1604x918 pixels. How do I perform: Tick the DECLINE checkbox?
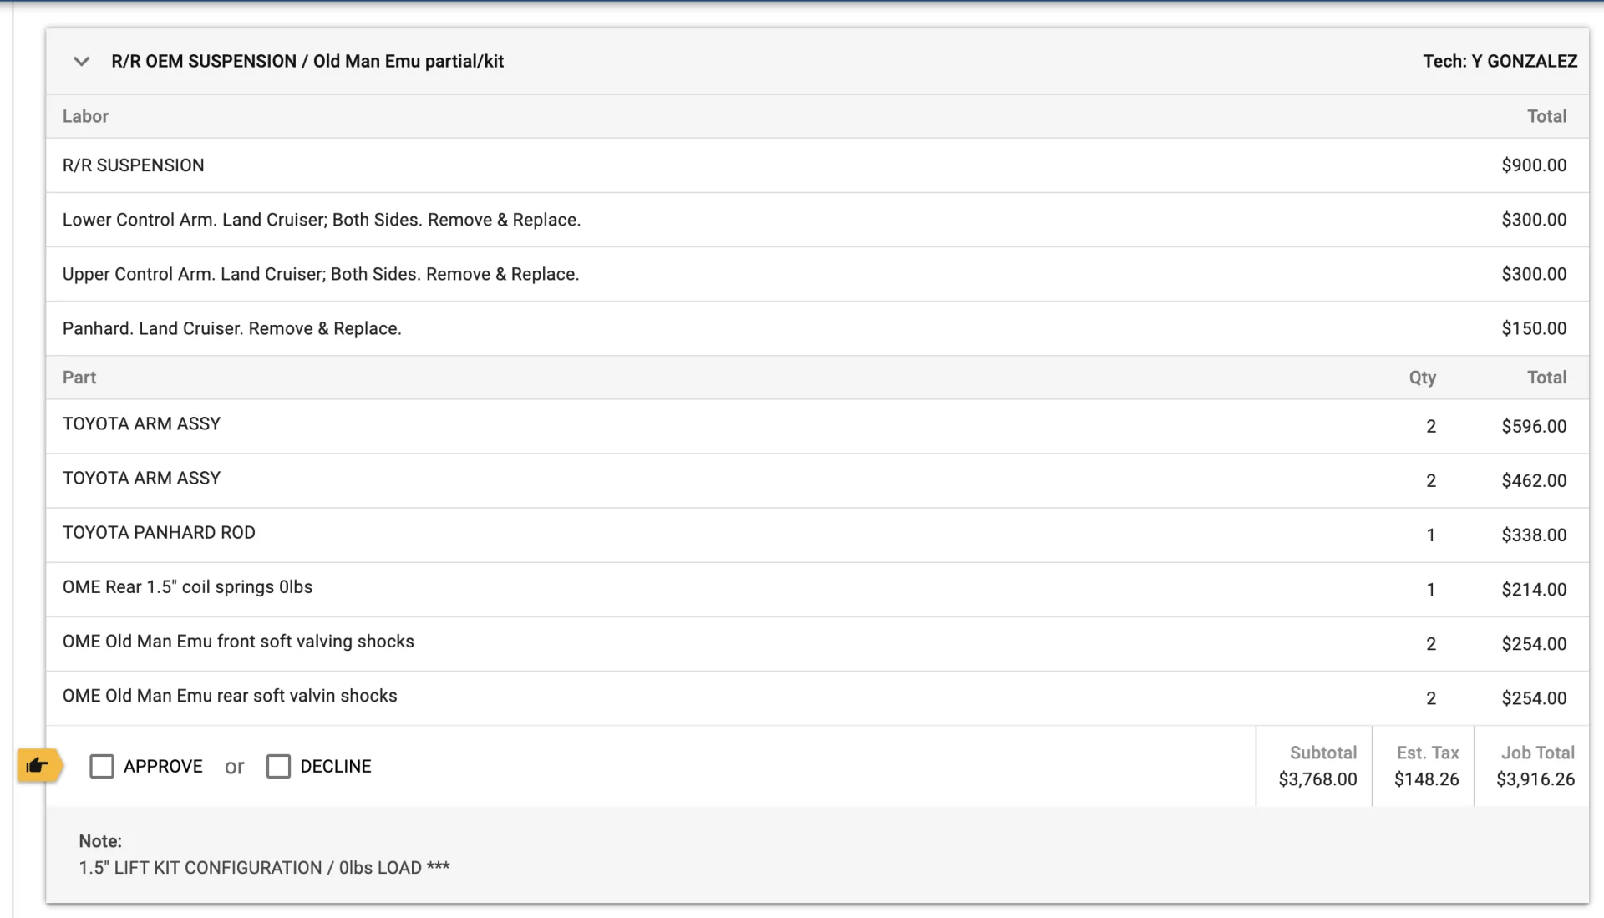[278, 766]
